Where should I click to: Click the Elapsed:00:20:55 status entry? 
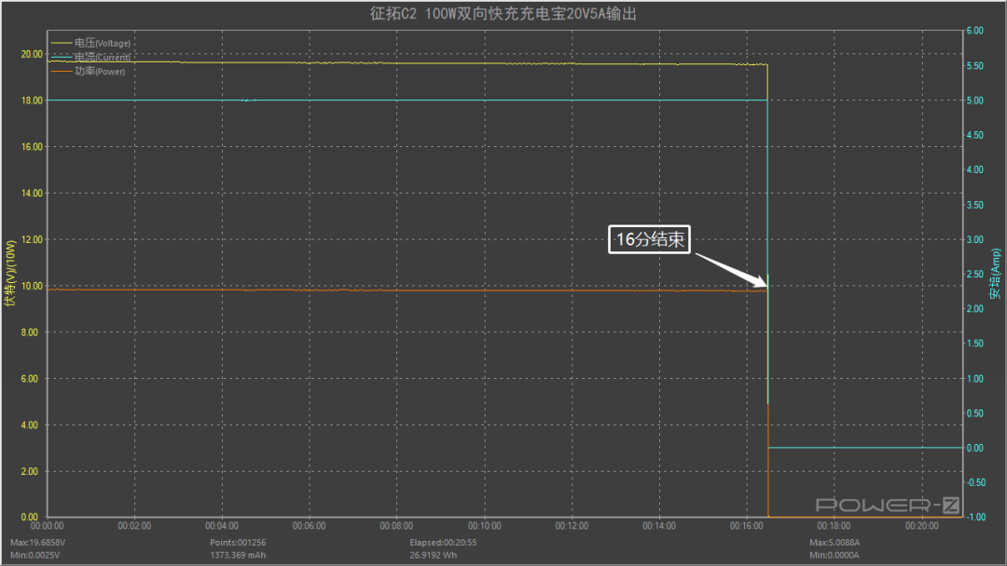coord(443,543)
